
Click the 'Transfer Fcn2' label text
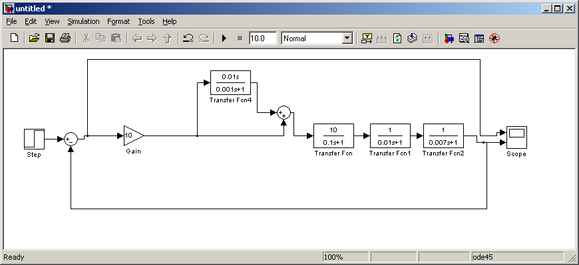click(443, 153)
